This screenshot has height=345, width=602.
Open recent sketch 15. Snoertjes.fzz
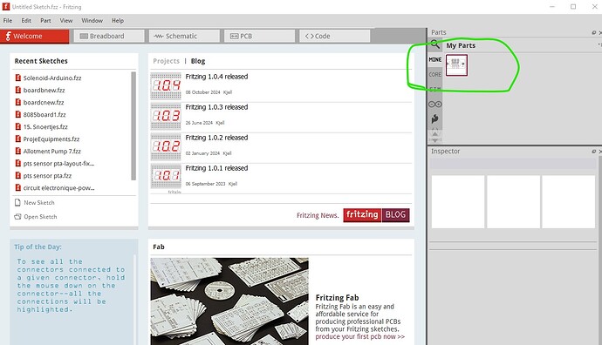[x=45, y=127]
